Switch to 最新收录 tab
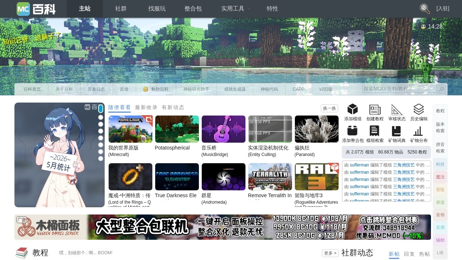 point(146,108)
